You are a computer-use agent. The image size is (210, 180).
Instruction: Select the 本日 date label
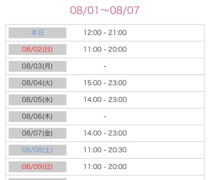pos(38,33)
